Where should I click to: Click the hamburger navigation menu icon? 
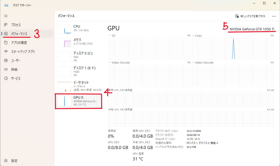[6, 16]
